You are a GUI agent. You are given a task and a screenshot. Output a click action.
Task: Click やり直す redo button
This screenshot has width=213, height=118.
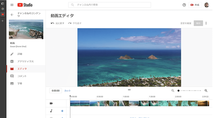click(x=75, y=23)
